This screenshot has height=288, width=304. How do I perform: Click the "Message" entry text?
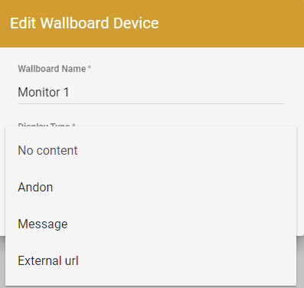click(43, 224)
